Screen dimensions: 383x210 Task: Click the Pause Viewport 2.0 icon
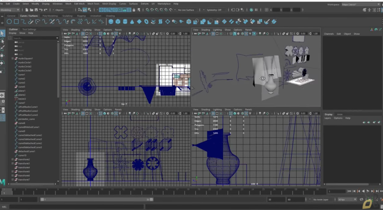click(x=256, y=10)
